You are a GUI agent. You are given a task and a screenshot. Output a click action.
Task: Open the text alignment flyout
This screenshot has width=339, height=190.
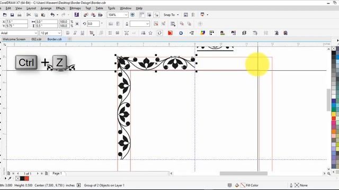click(92, 33)
